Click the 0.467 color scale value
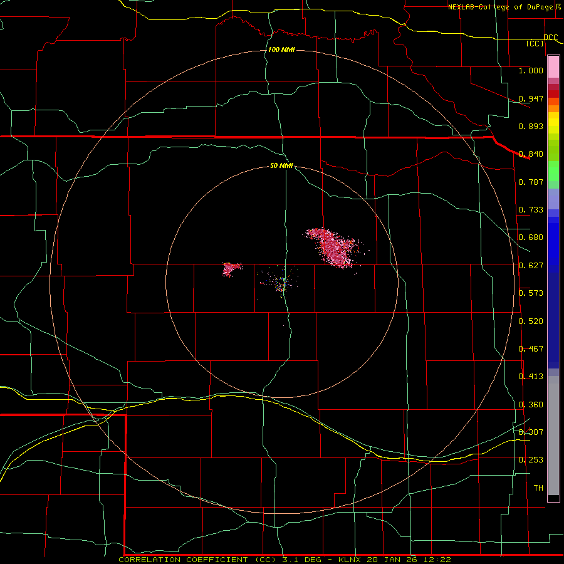The image size is (564, 564). pyautogui.click(x=531, y=349)
